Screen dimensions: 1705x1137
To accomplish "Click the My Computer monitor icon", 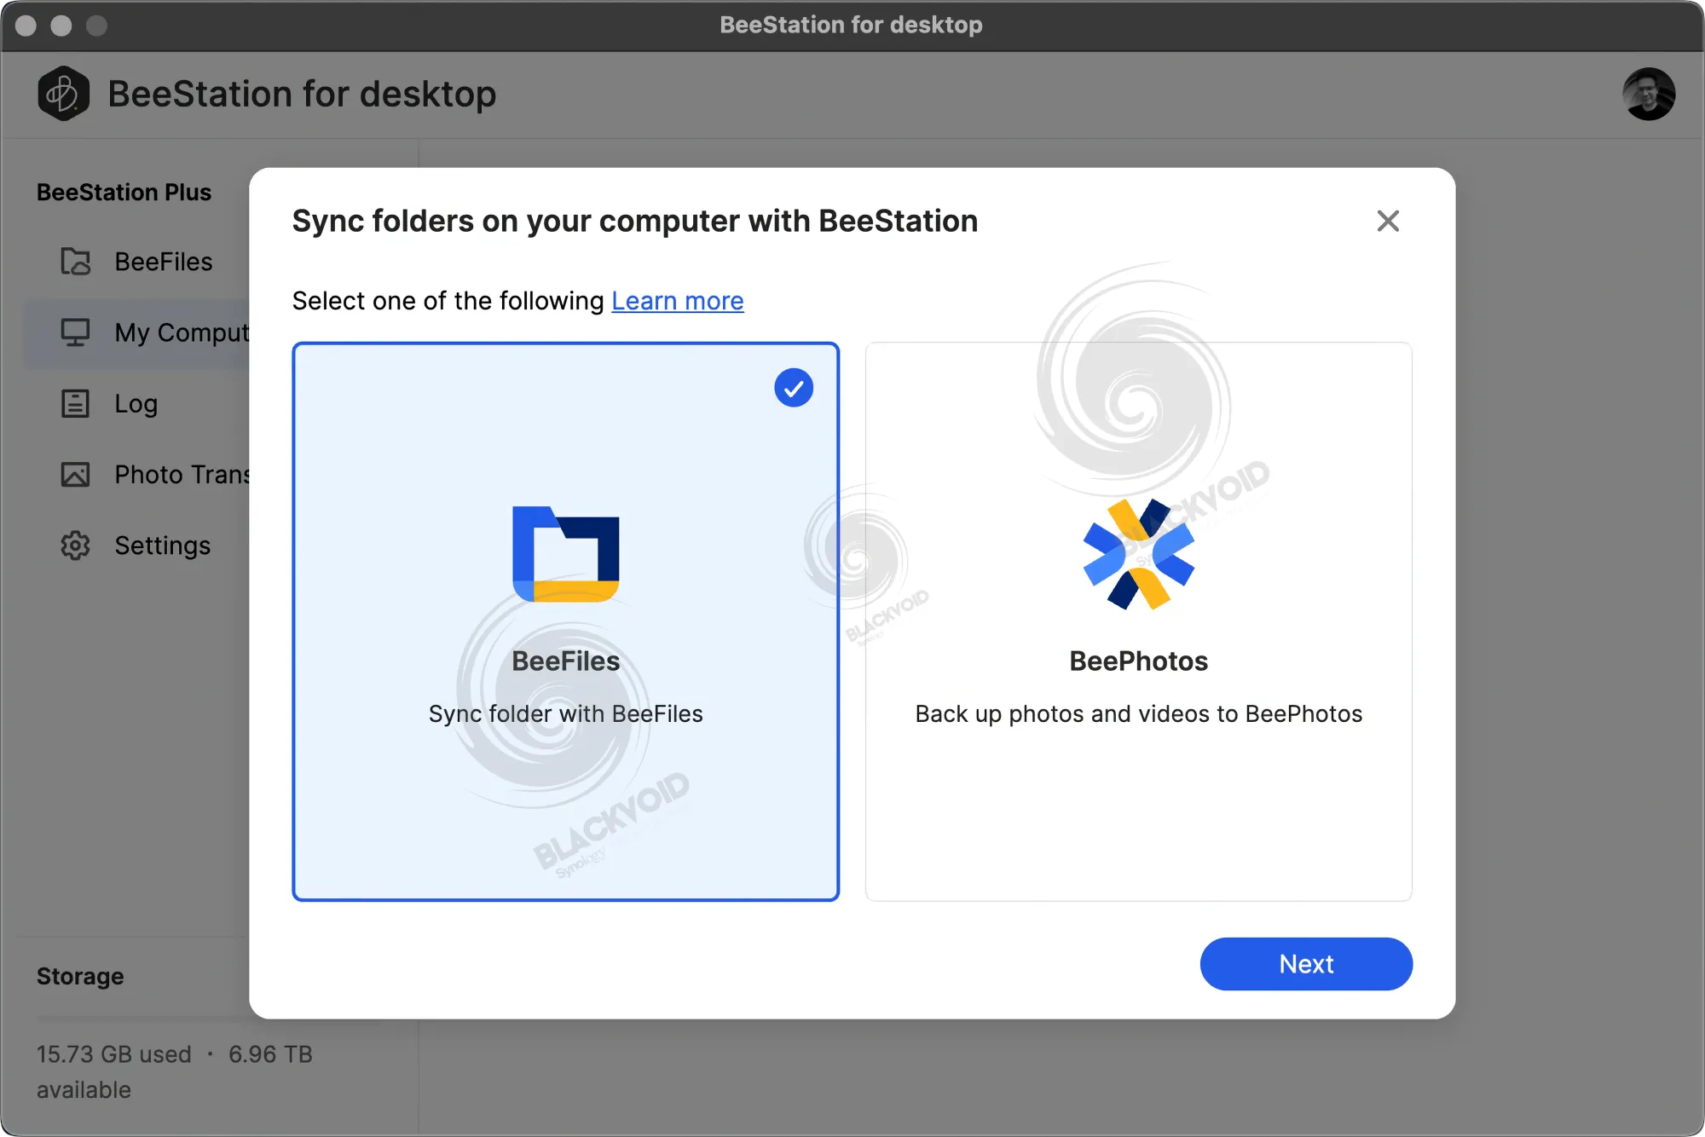I will pos(75,332).
